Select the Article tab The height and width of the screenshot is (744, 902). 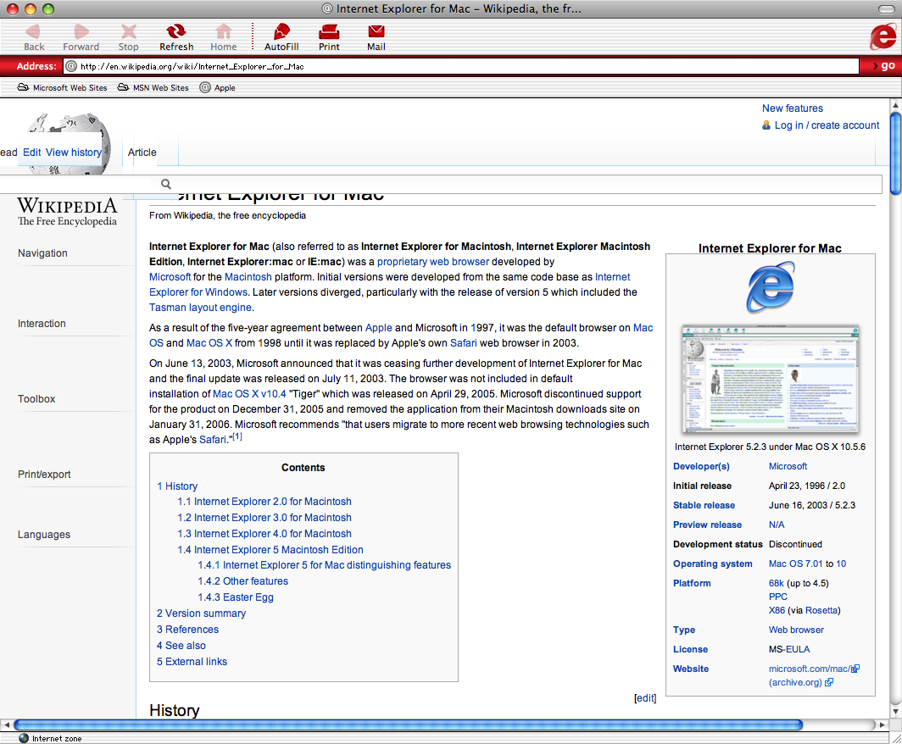[142, 153]
